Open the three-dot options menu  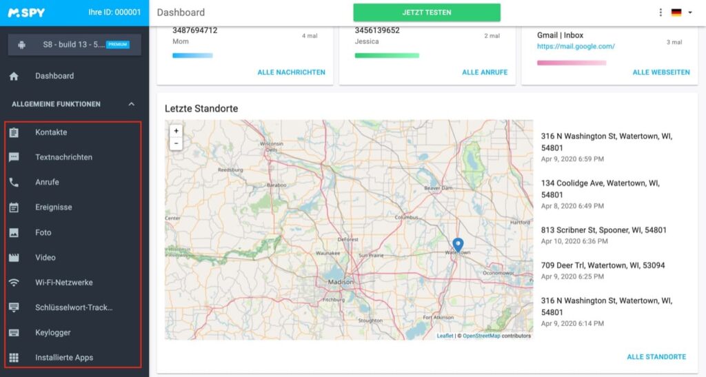click(660, 12)
